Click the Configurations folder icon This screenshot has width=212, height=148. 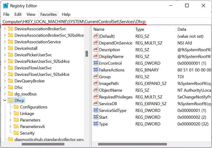(16, 107)
